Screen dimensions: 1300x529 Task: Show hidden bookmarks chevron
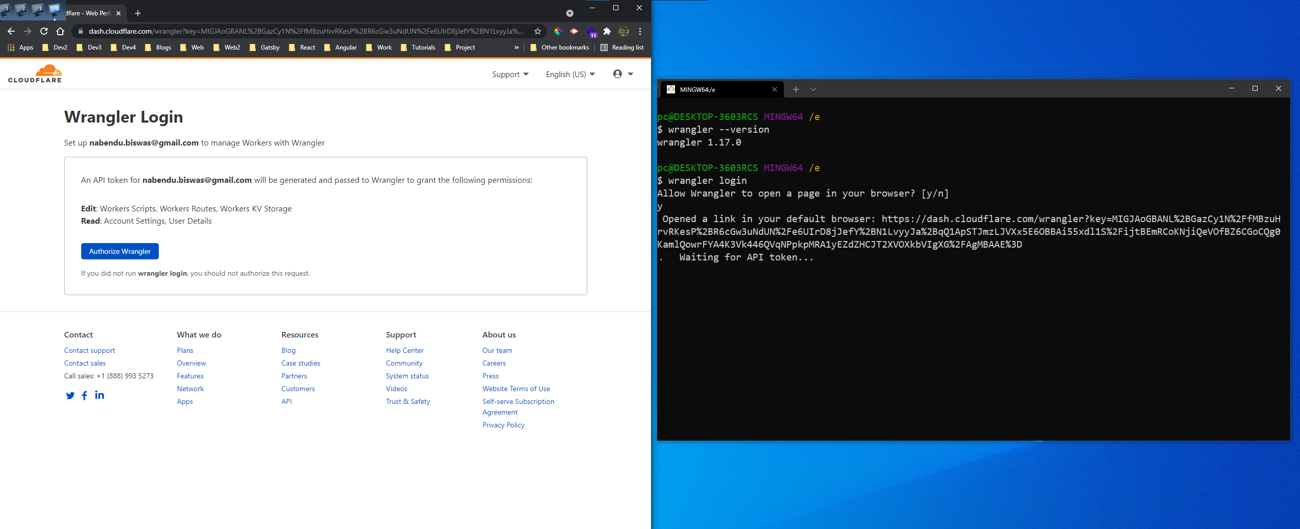516,47
